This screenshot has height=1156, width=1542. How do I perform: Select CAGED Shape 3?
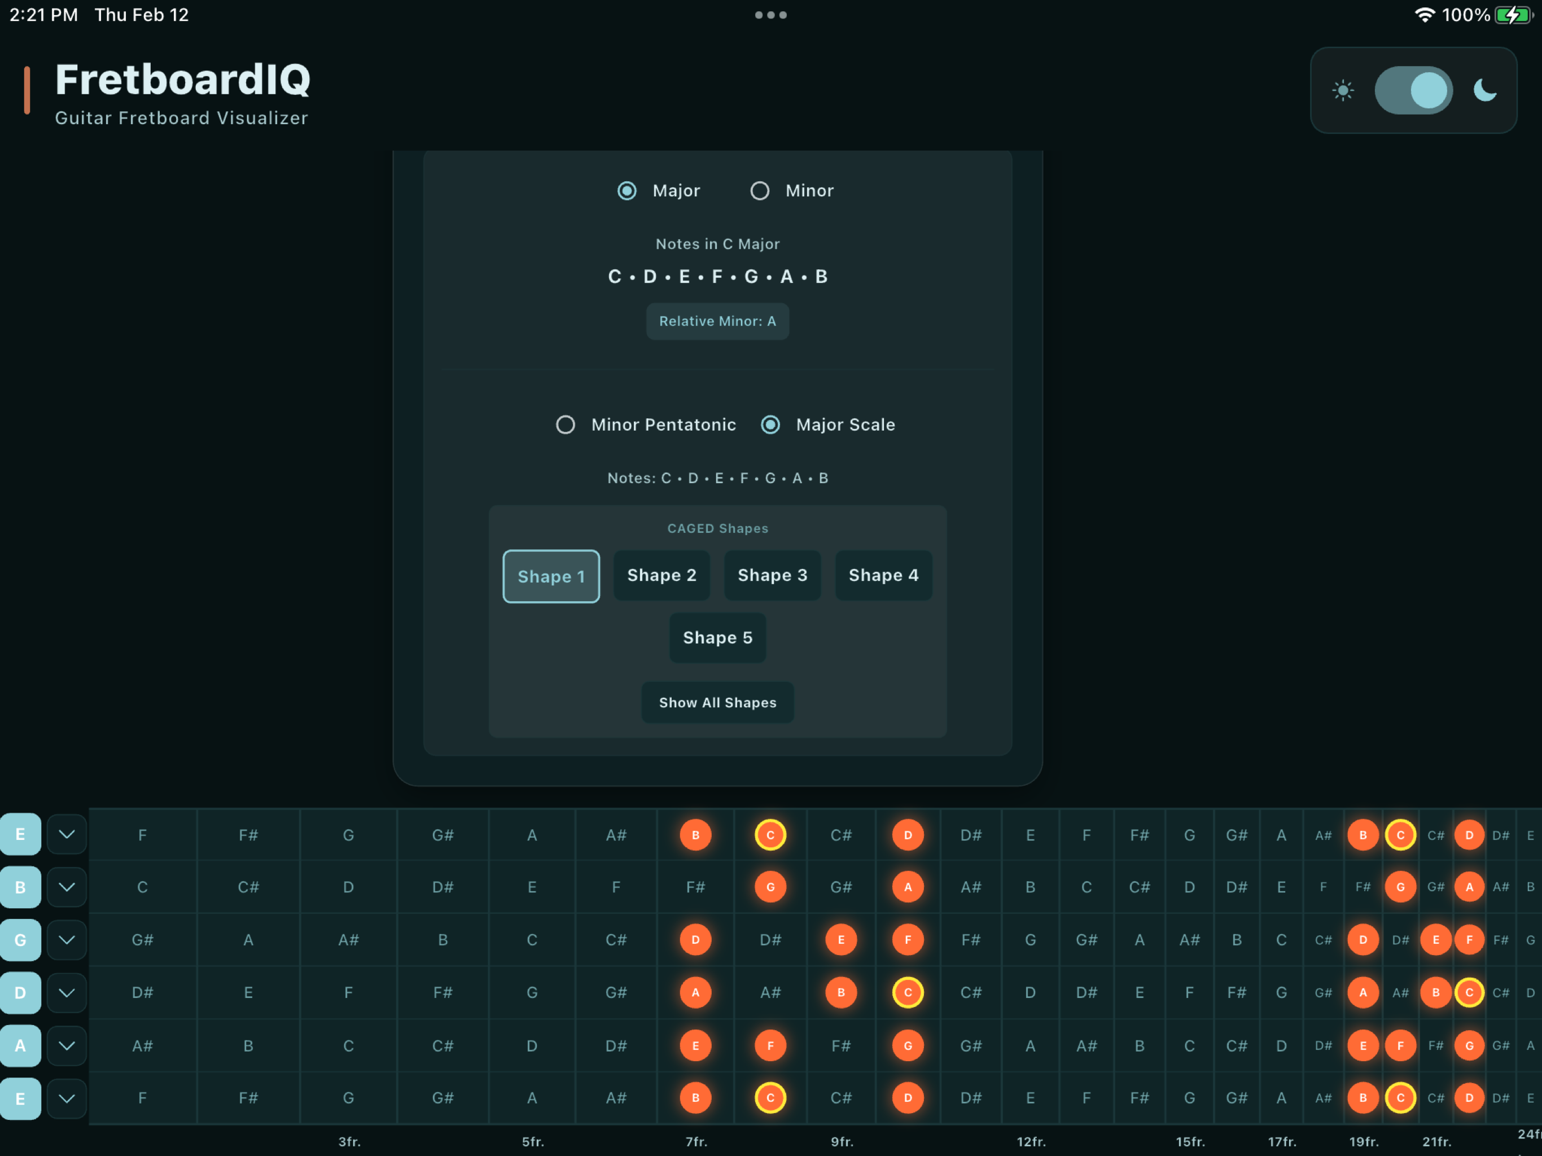(772, 575)
